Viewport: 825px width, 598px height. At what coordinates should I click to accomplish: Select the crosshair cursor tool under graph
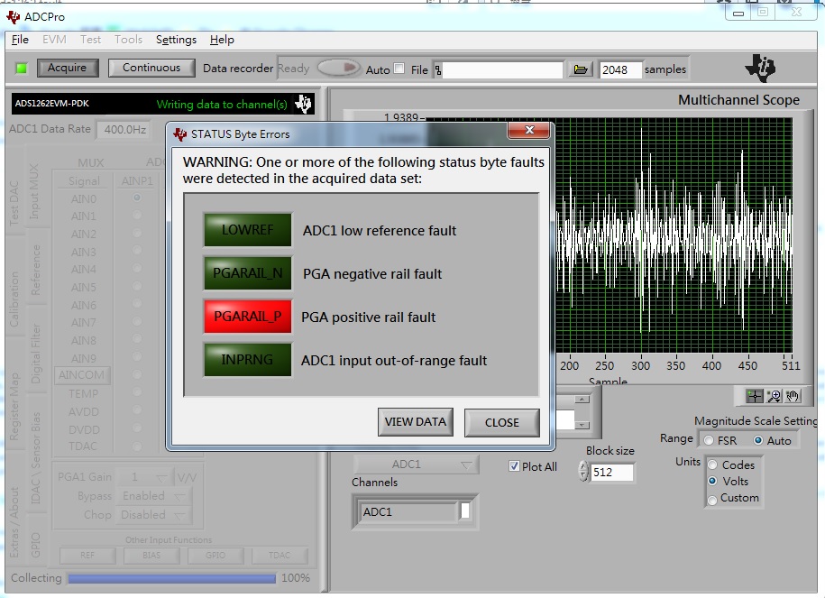click(x=755, y=396)
